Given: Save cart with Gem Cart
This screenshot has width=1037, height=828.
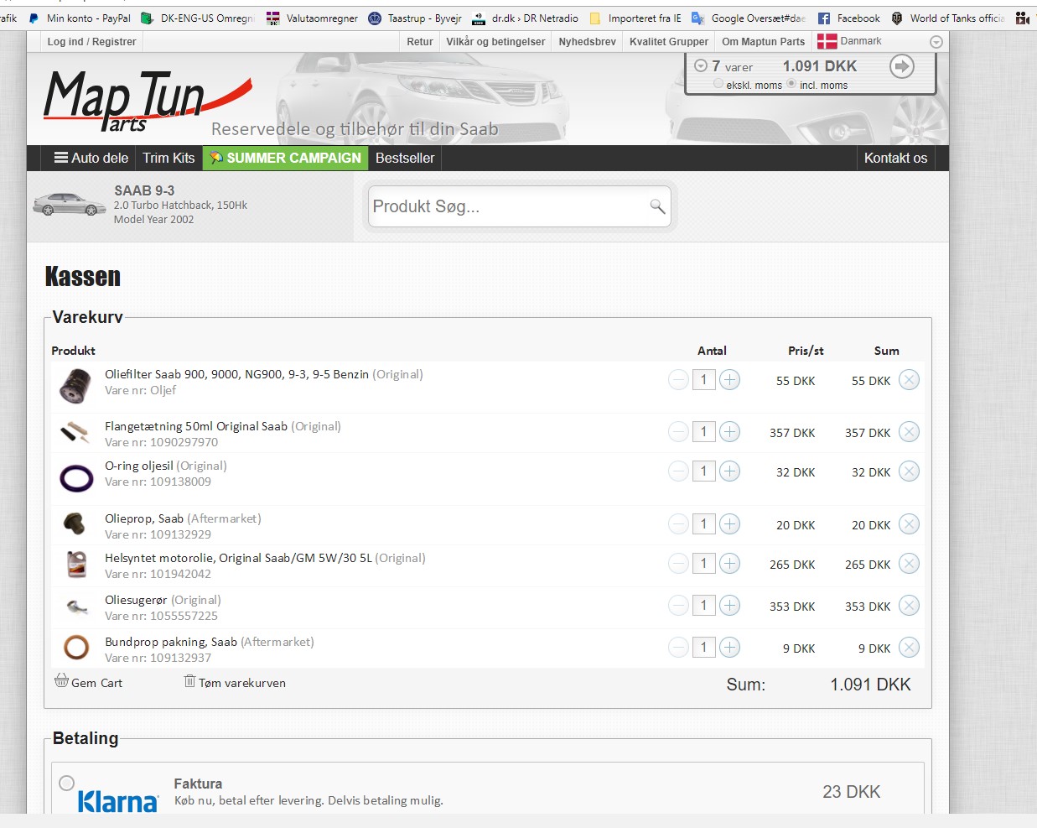Looking at the screenshot, I should 89,682.
